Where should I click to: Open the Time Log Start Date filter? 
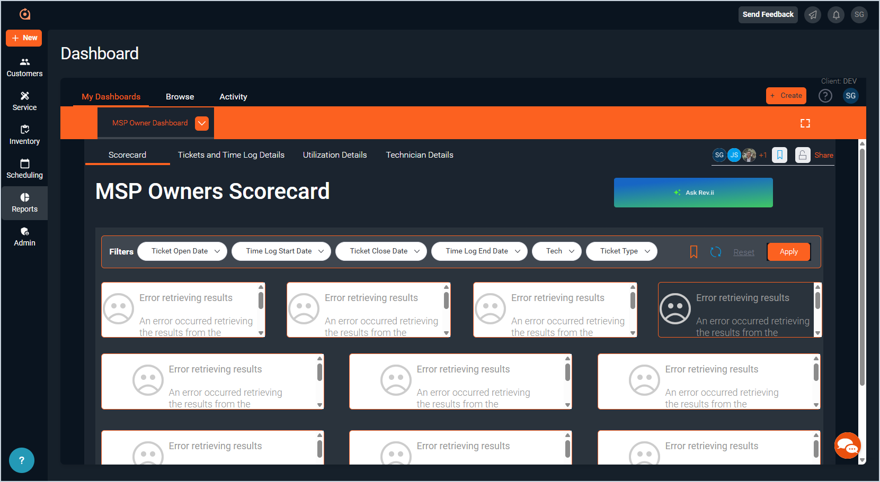[281, 251]
